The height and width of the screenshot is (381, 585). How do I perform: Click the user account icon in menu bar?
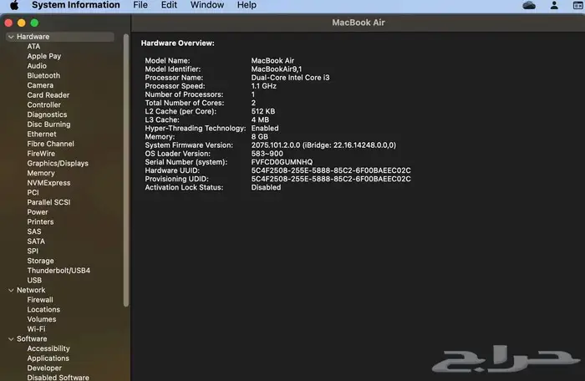554,5
